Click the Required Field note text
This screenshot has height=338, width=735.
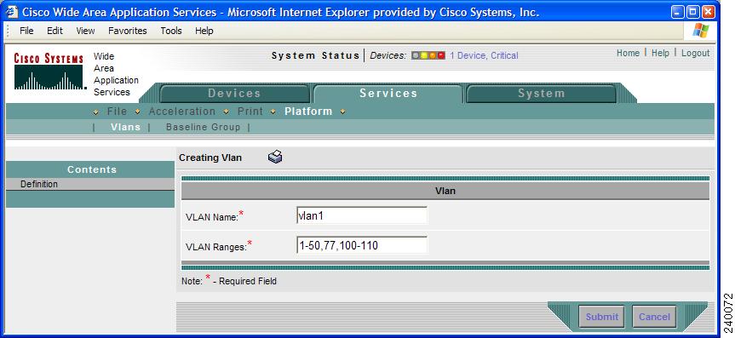pyautogui.click(x=229, y=281)
